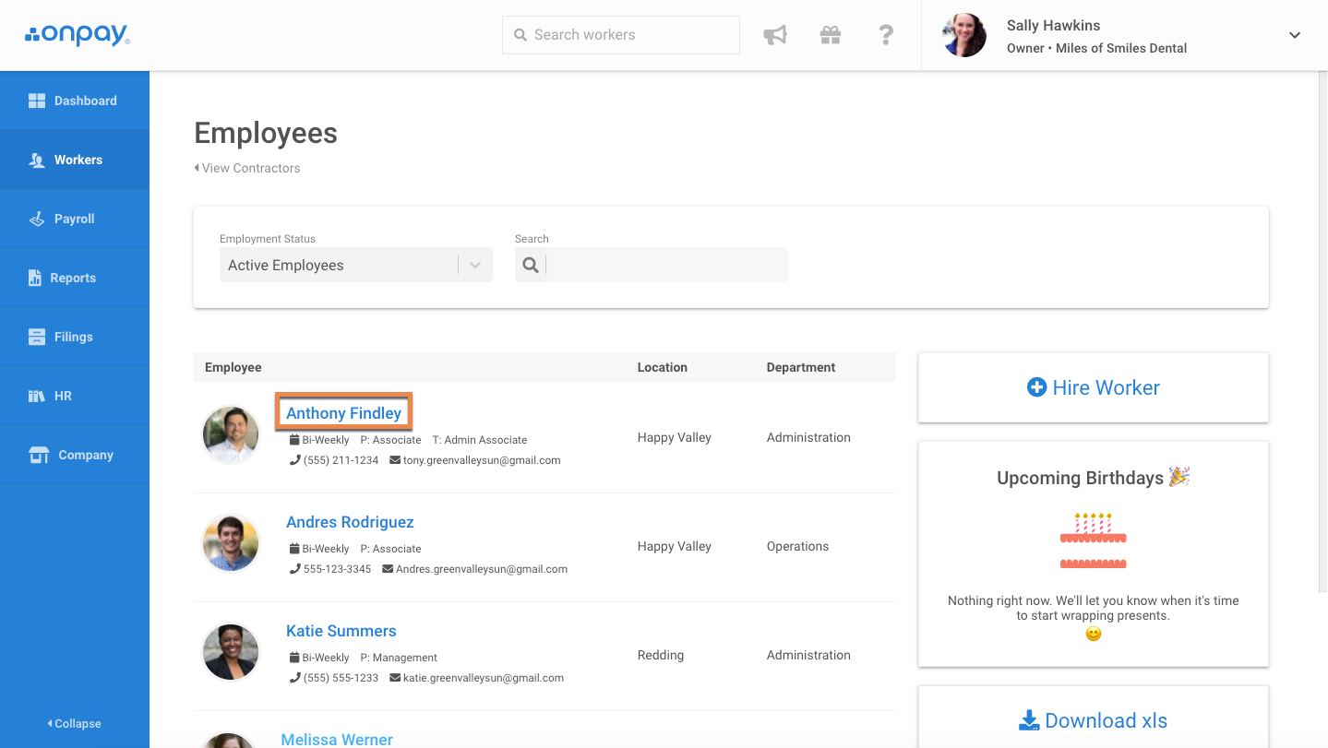Open Katie Summers' profile

coord(341,631)
